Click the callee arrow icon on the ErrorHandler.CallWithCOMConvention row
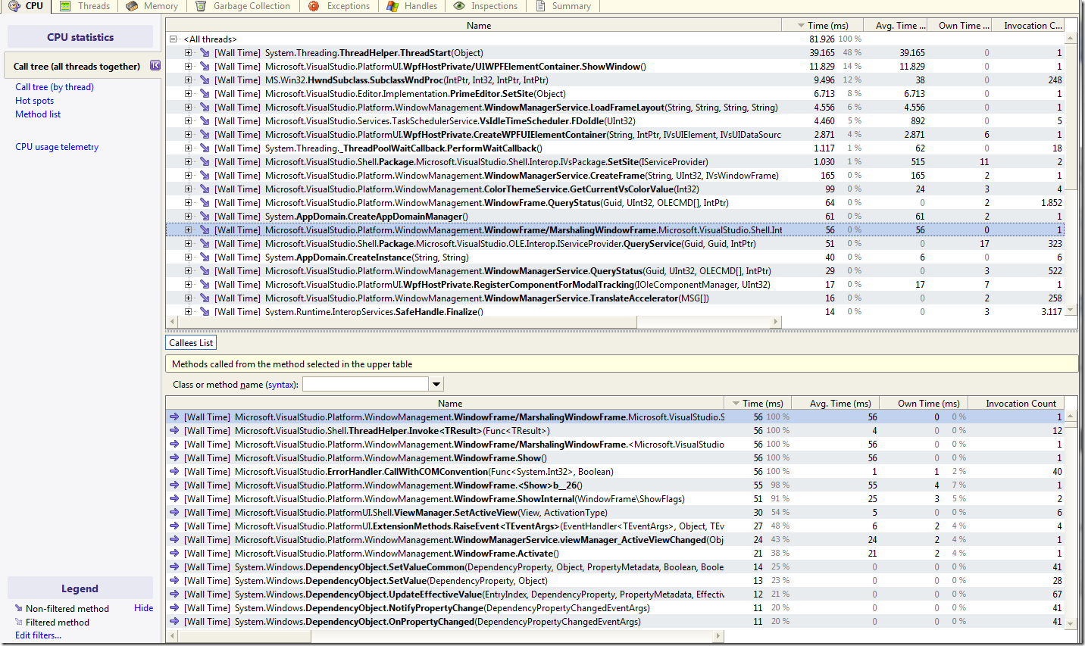The height and width of the screenshot is (646, 1085). 174,472
